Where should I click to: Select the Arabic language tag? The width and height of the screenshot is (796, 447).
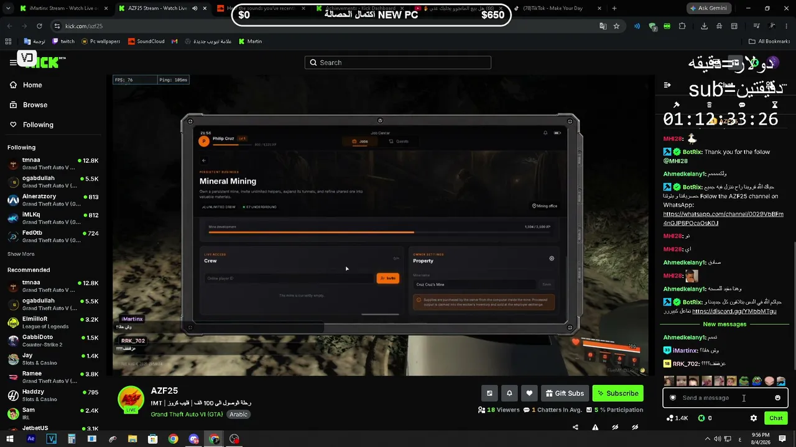click(x=239, y=414)
